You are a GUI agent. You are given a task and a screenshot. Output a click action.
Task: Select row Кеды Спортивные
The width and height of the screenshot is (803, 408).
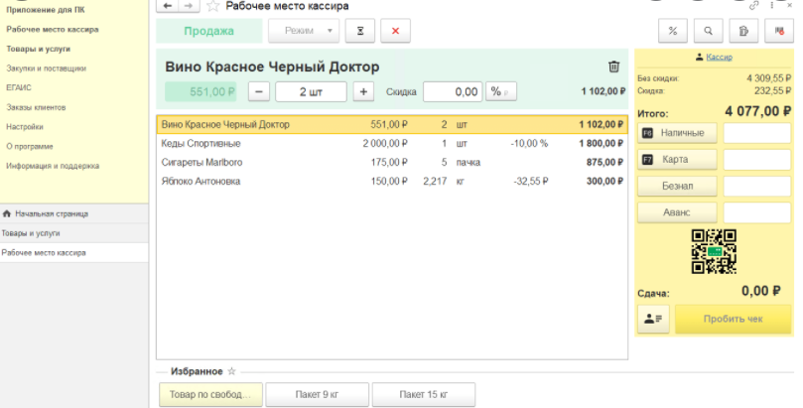click(392, 143)
